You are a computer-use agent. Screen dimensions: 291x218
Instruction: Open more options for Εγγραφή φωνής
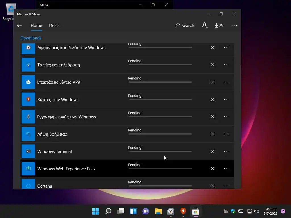(226, 117)
